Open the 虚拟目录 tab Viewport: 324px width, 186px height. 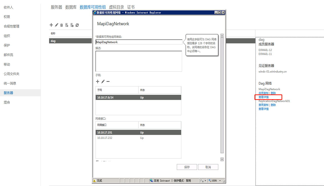point(116,7)
